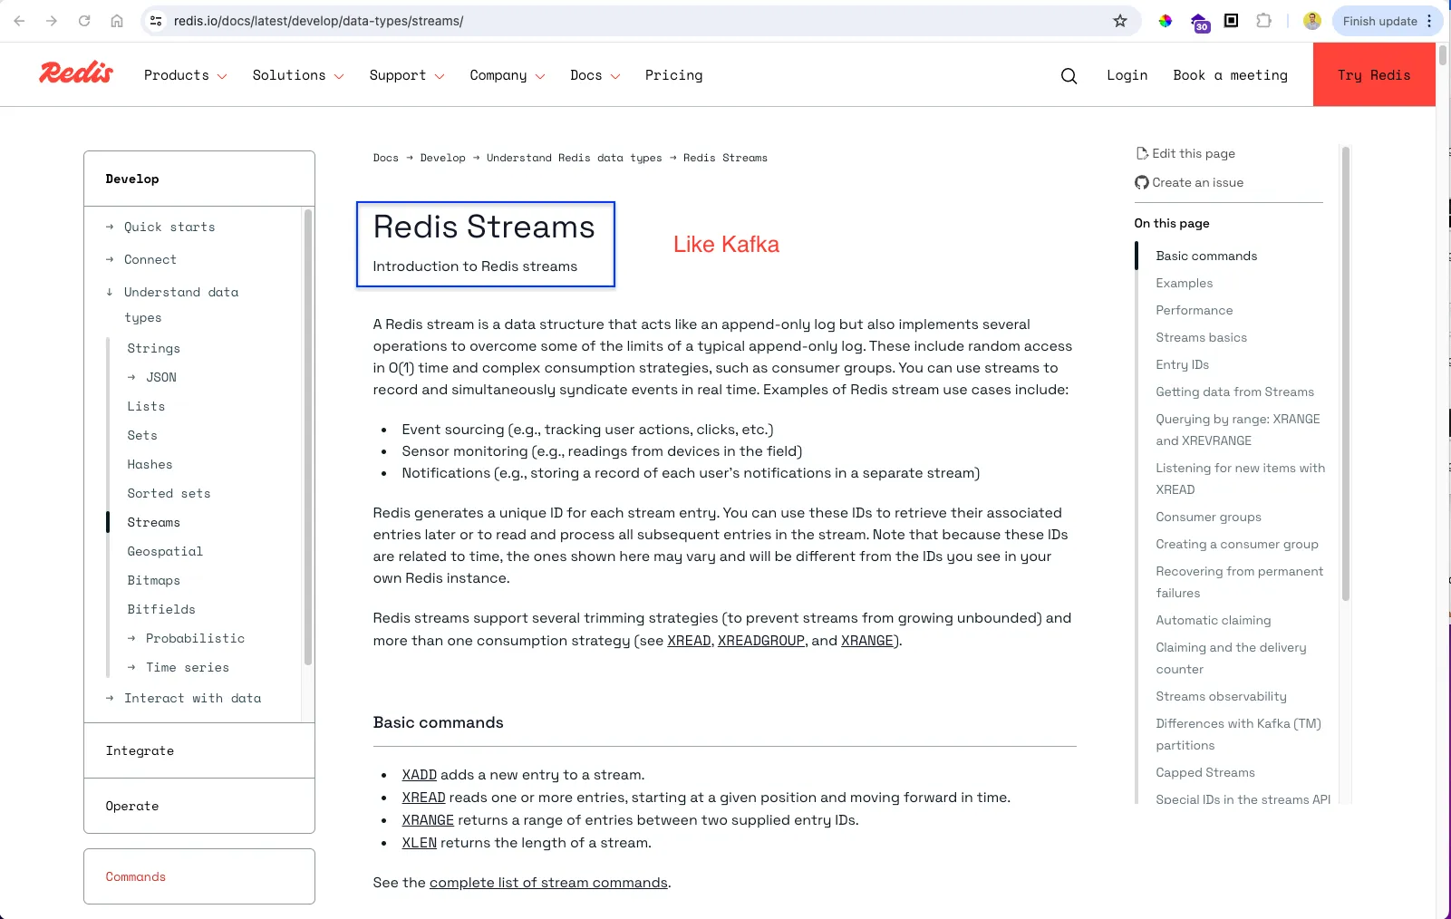Click the browser forward arrow

point(52,21)
